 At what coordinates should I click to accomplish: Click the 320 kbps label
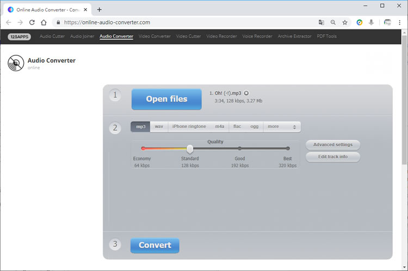coord(288,166)
